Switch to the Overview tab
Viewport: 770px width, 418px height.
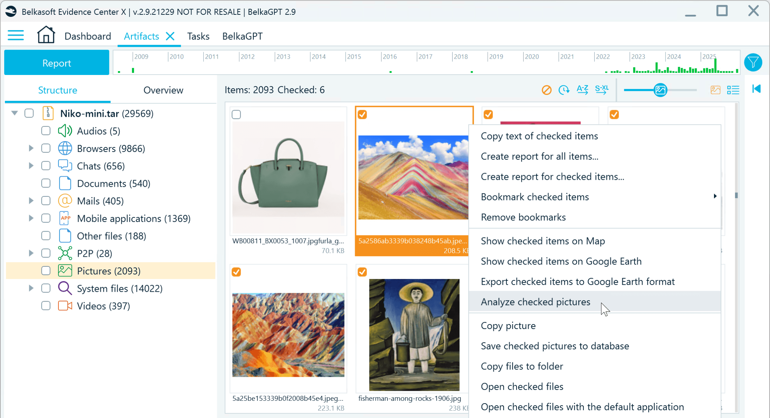tap(163, 90)
